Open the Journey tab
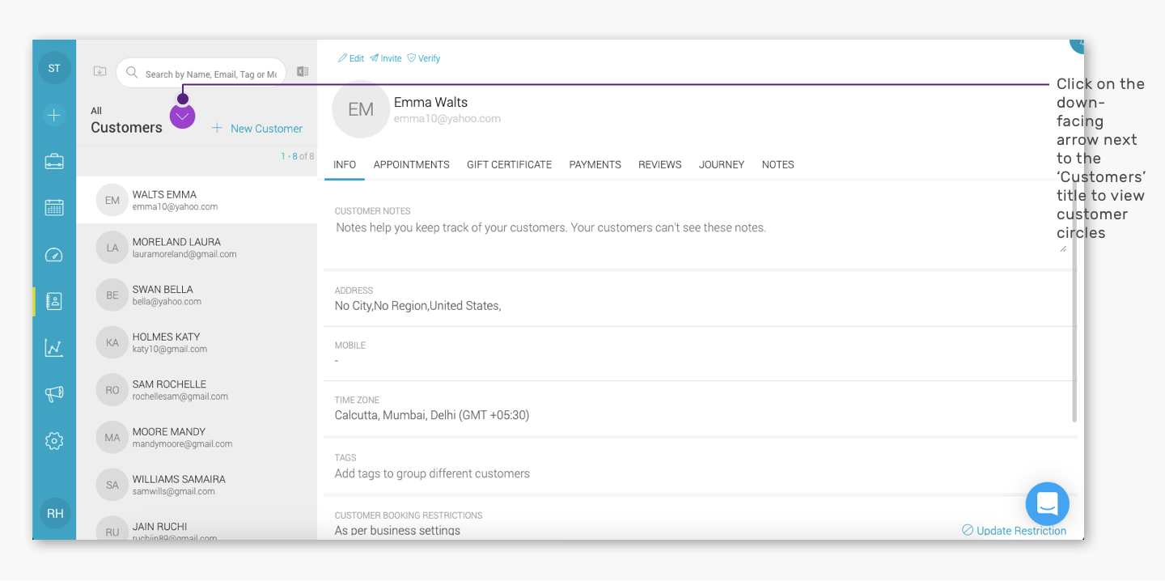The height and width of the screenshot is (581, 1165). (722, 164)
